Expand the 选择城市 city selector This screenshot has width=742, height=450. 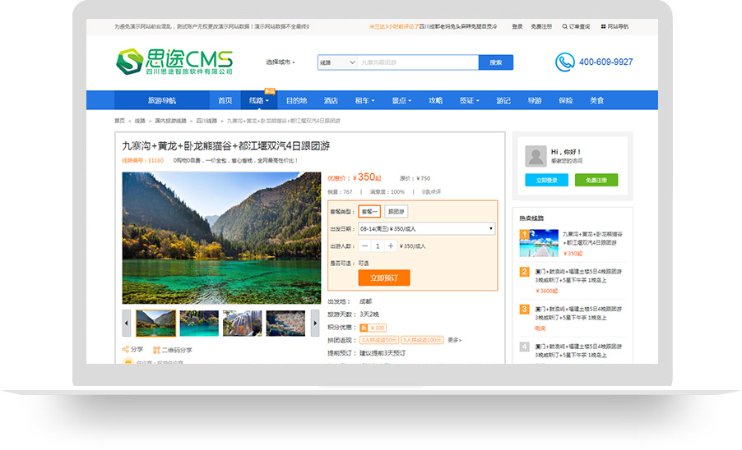280,62
